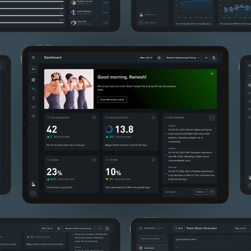Click the View Recovery trend button
This screenshot has width=251, height=251.
[112, 100]
